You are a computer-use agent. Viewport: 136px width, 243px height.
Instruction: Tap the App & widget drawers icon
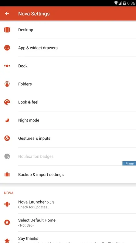coord(7,48)
